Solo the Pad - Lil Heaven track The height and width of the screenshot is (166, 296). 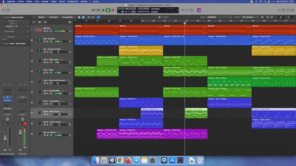(48, 135)
